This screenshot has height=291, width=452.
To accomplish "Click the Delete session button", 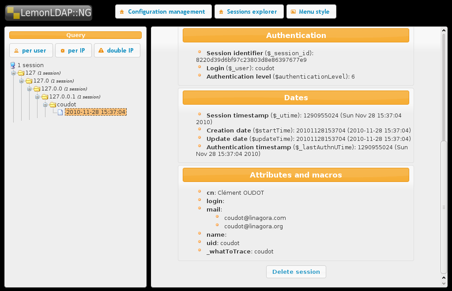I will [x=296, y=272].
